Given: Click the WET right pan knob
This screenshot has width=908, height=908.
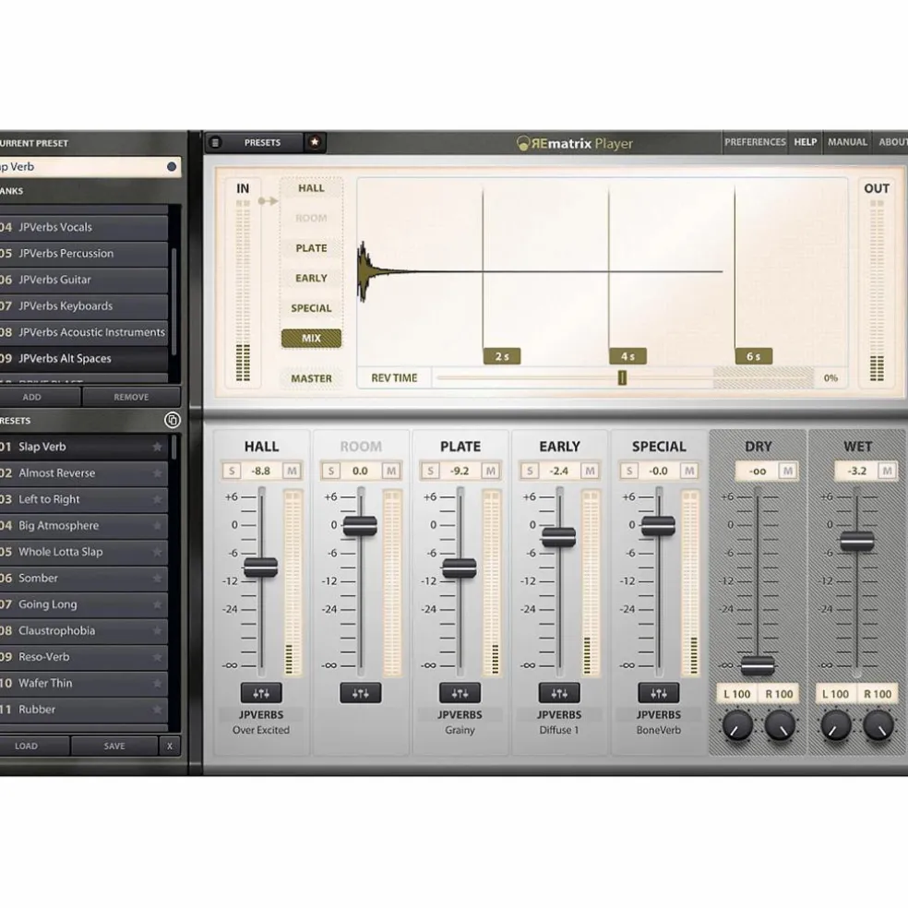Looking at the screenshot, I should pos(878,725).
